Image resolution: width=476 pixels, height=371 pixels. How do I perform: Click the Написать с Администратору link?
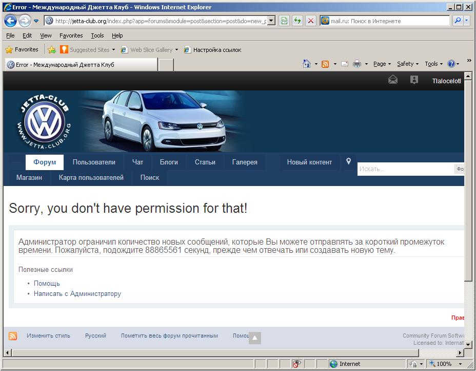click(77, 294)
